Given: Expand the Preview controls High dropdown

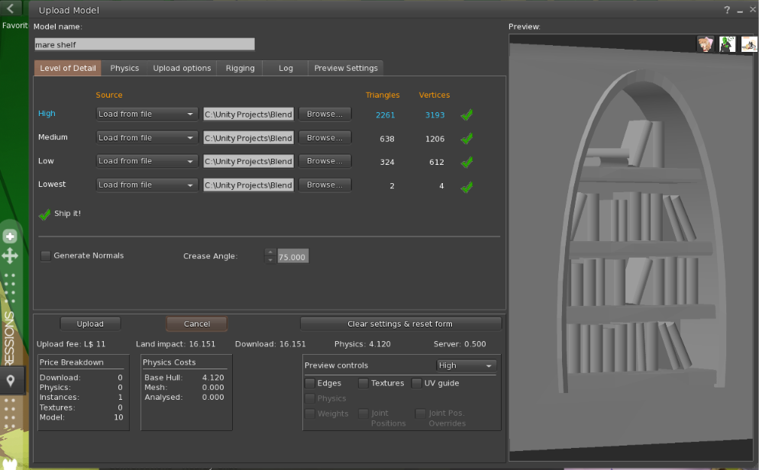Looking at the screenshot, I should [466, 365].
